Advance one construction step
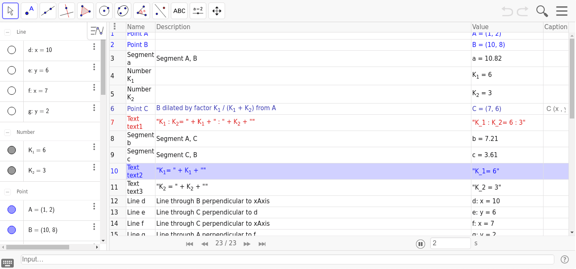576x269 pixels. click(x=247, y=244)
